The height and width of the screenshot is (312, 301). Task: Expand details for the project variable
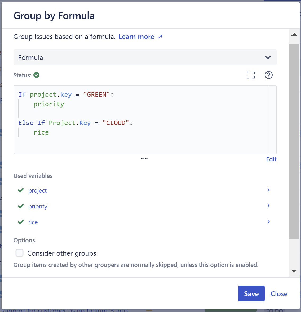[x=268, y=190]
